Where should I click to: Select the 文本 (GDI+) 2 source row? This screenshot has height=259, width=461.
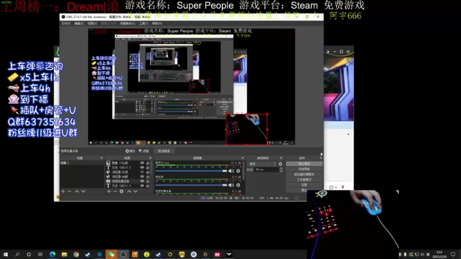128,167
